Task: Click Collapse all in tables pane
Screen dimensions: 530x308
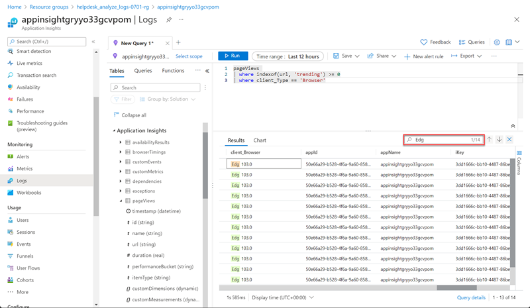Action: (130, 115)
